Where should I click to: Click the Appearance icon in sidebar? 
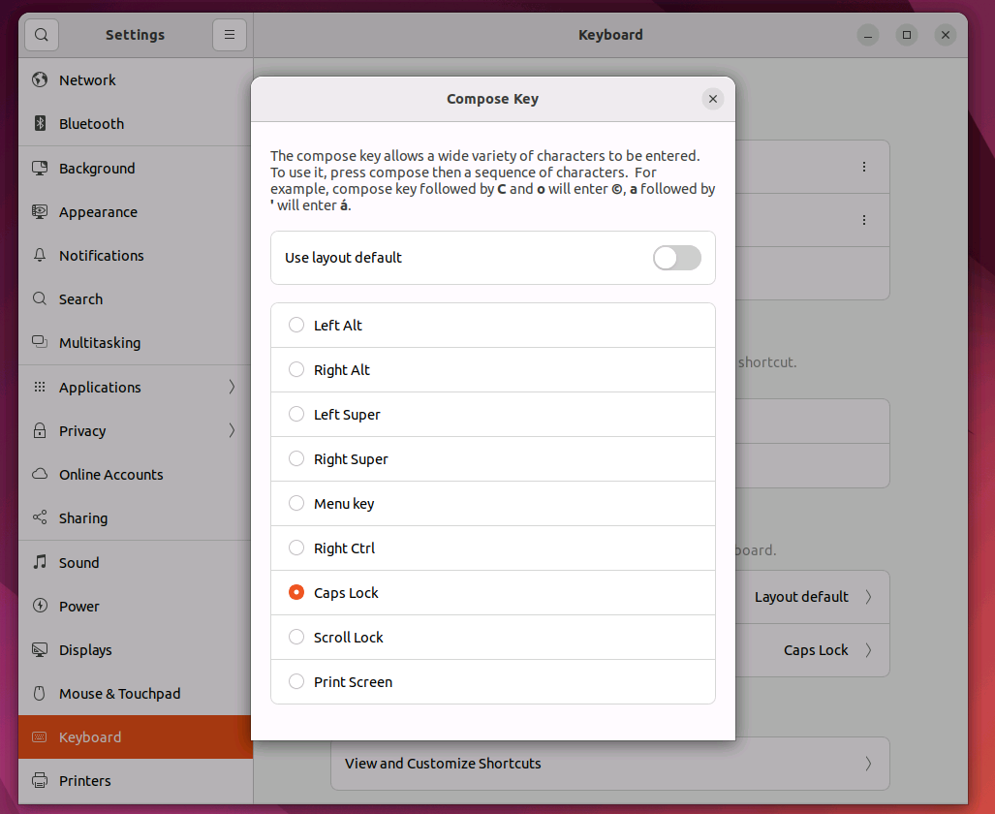pos(40,211)
